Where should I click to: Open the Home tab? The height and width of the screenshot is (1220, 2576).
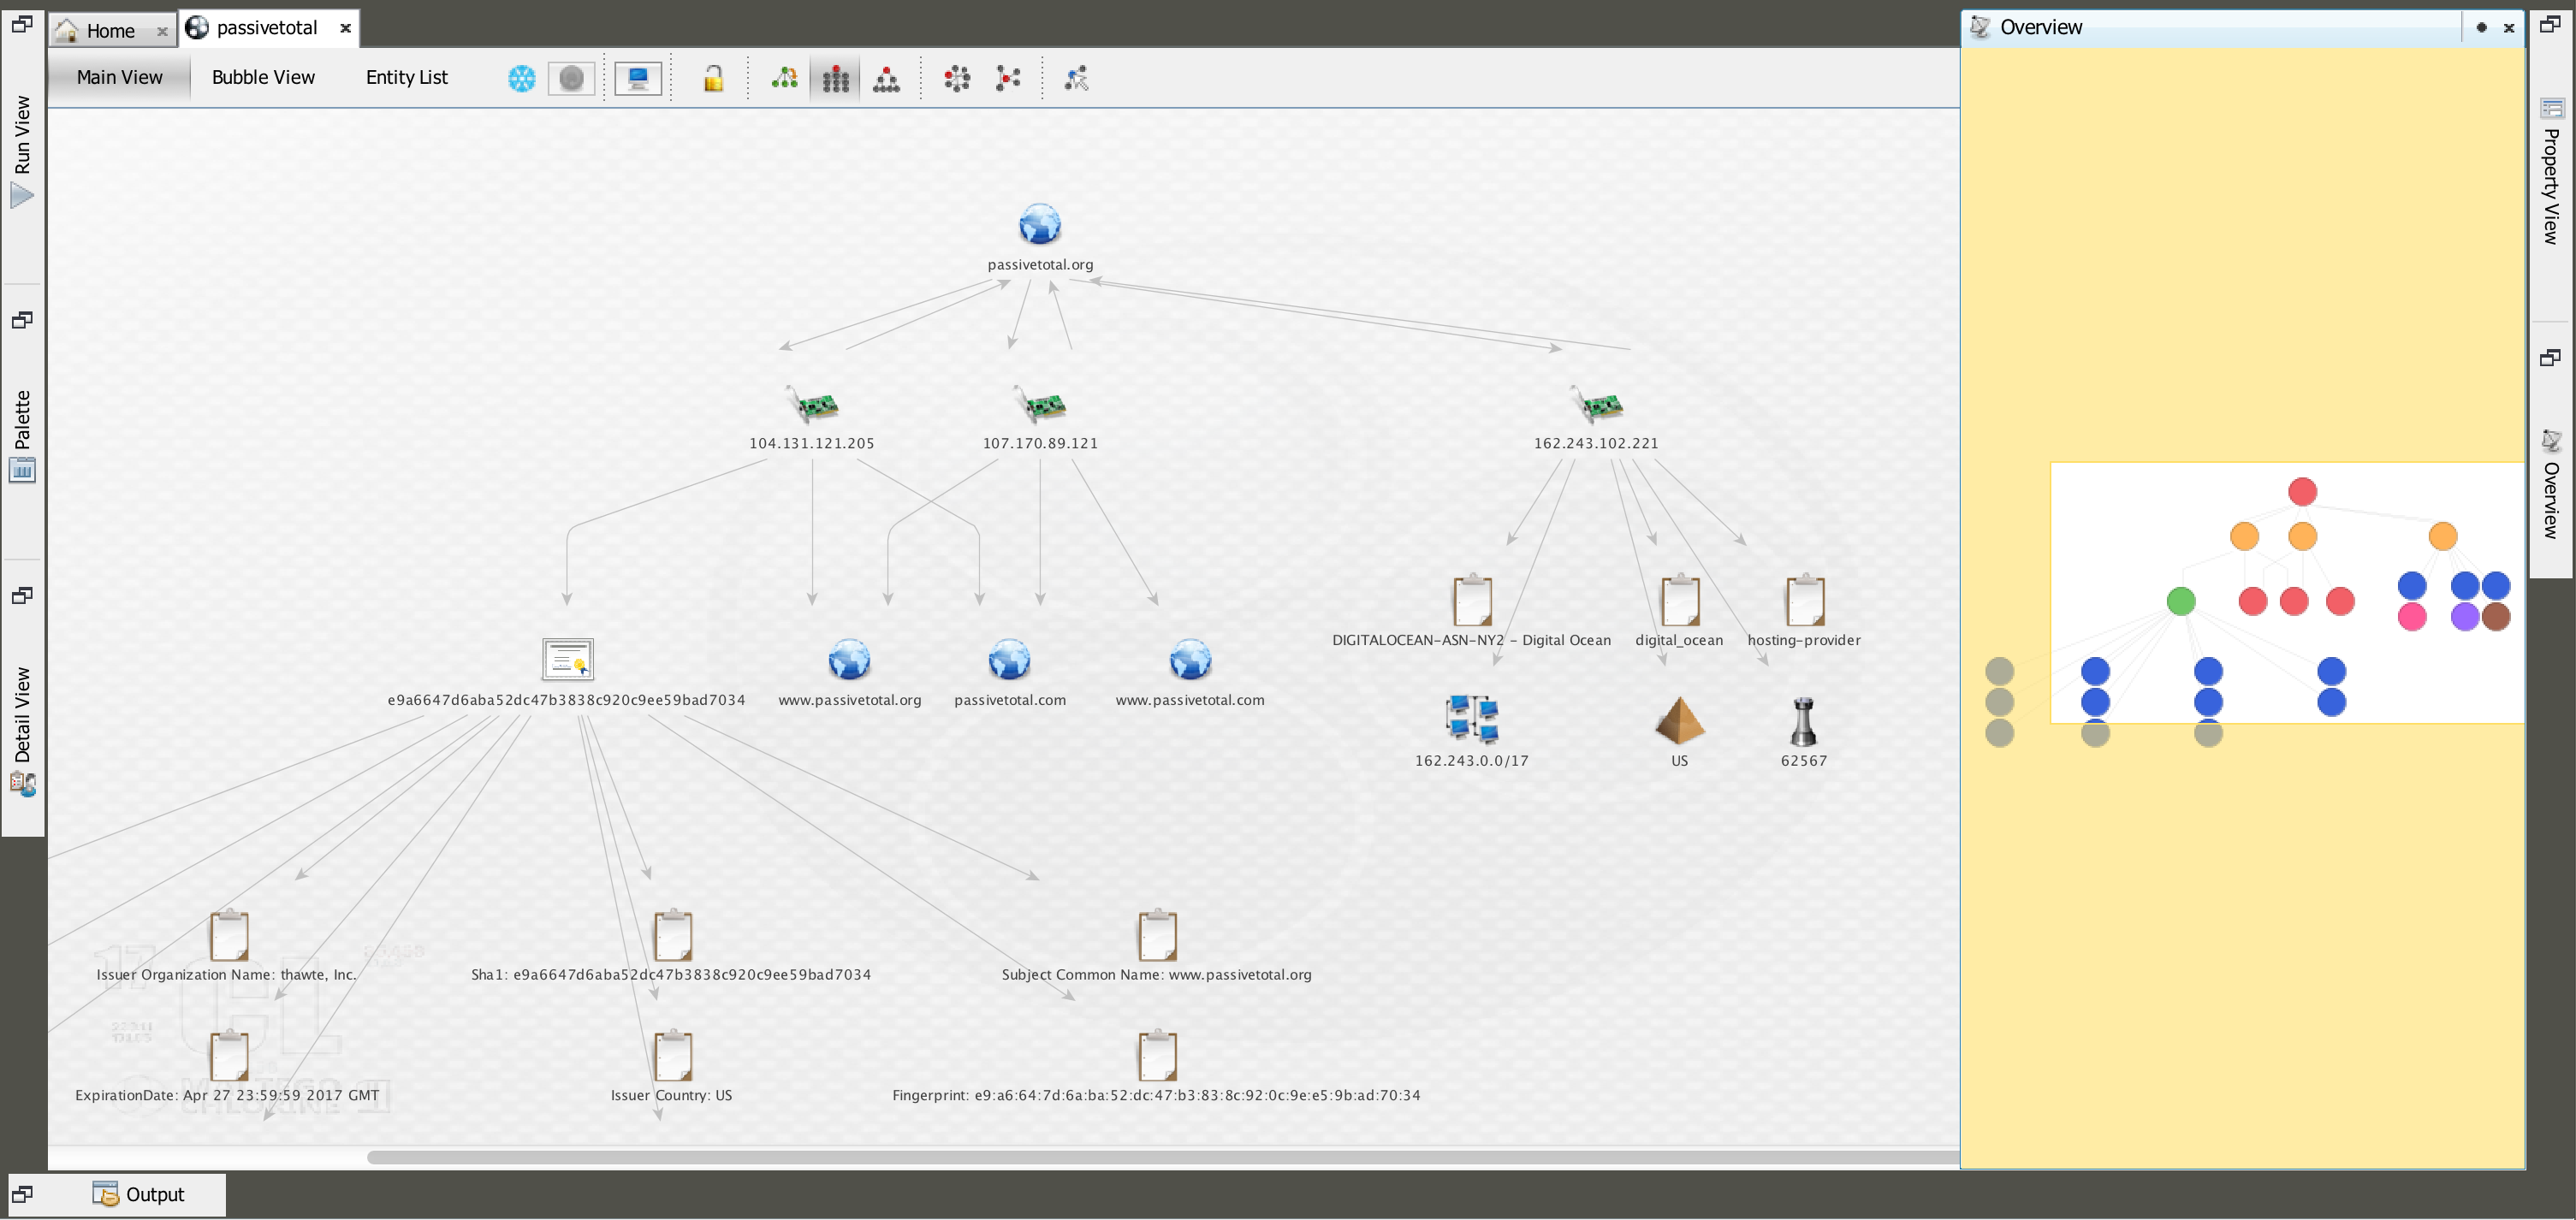[x=110, y=31]
